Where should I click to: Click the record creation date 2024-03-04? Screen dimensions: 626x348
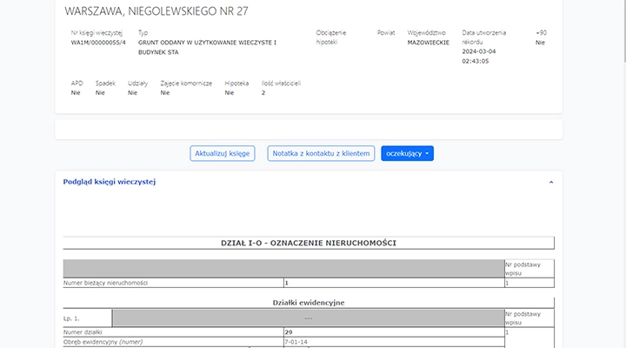[x=481, y=51]
